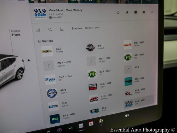
Task: Skip to next radio station
Action: click(144, 12)
